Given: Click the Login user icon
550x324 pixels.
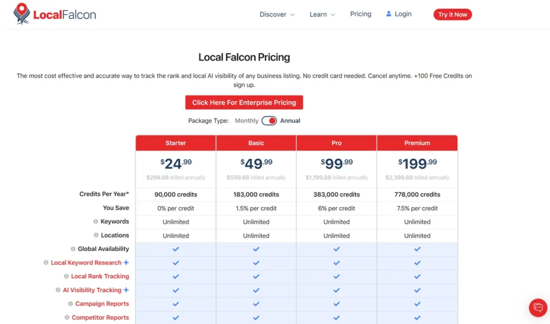Looking at the screenshot, I should click(x=389, y=13).
